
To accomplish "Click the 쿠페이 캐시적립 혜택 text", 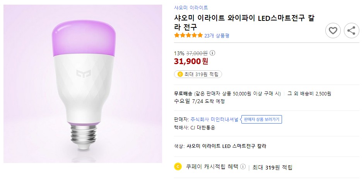I will (x=212, y=167).
